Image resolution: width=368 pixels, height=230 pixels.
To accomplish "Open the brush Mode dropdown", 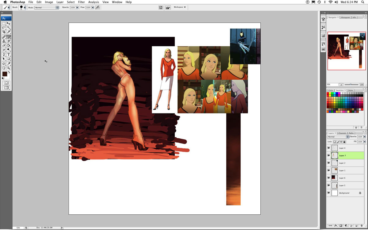I will pos(47,7).
